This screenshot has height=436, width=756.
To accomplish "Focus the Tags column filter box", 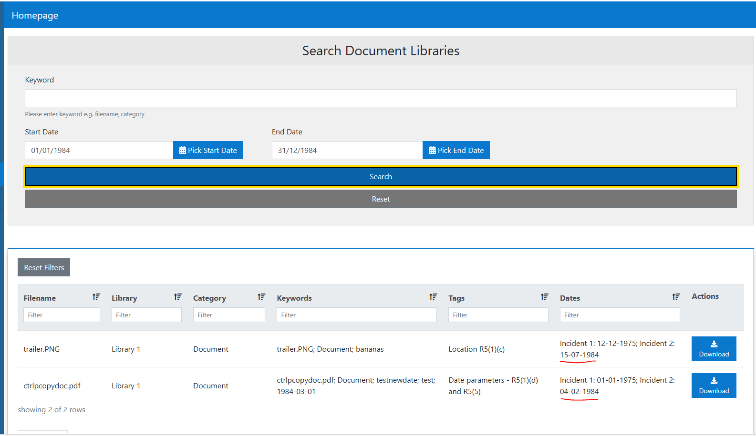I will [x=498, y=315].
